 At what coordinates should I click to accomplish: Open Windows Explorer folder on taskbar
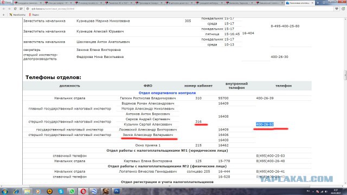point(27,191)
